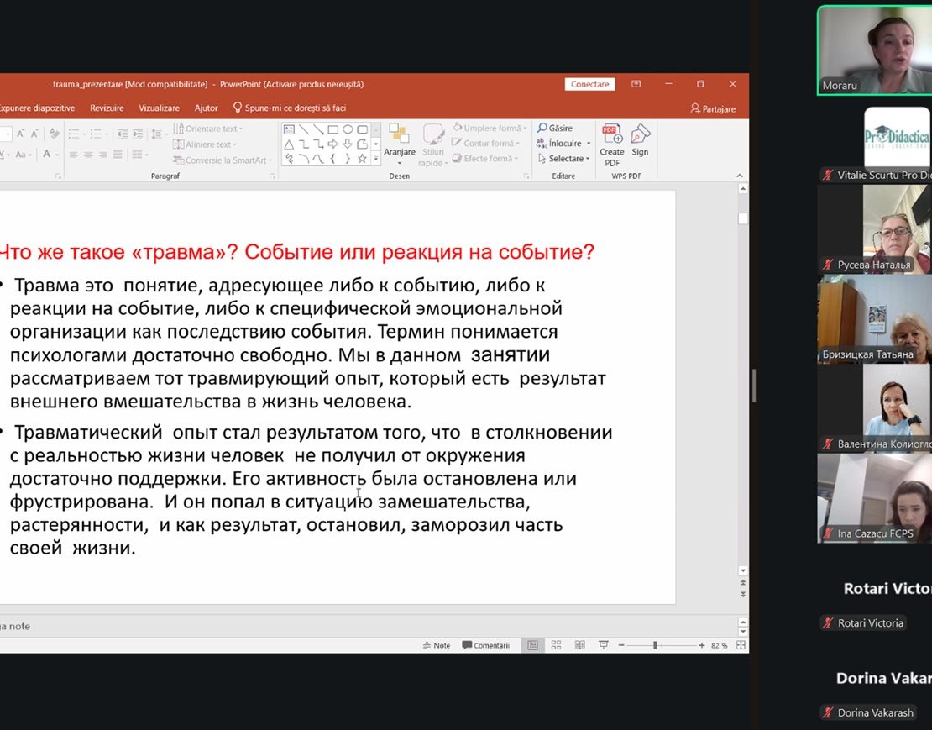Click the Create PDF icon
This screenshot has width=932, height=730.
(611, 135)
